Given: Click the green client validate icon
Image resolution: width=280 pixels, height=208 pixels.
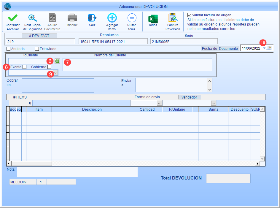Looking at the screenshot, I should click(57, 61).
